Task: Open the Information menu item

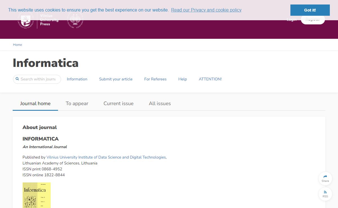Action: [77, 79]
